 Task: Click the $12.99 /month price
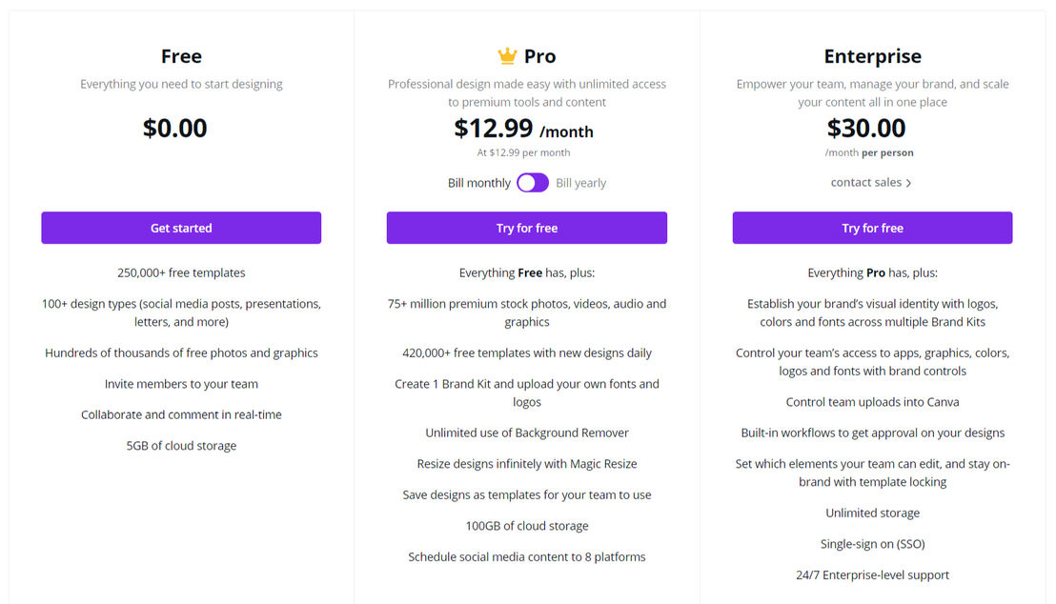click(523, 129)
